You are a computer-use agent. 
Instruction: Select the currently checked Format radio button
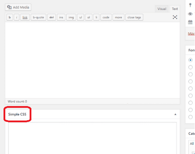190,60
